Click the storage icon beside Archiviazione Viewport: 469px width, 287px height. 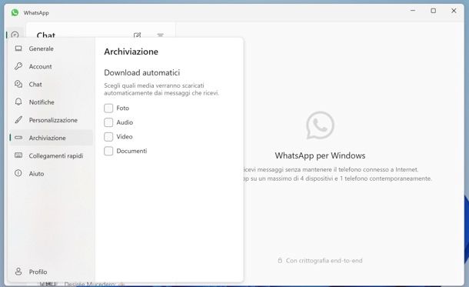18,138
